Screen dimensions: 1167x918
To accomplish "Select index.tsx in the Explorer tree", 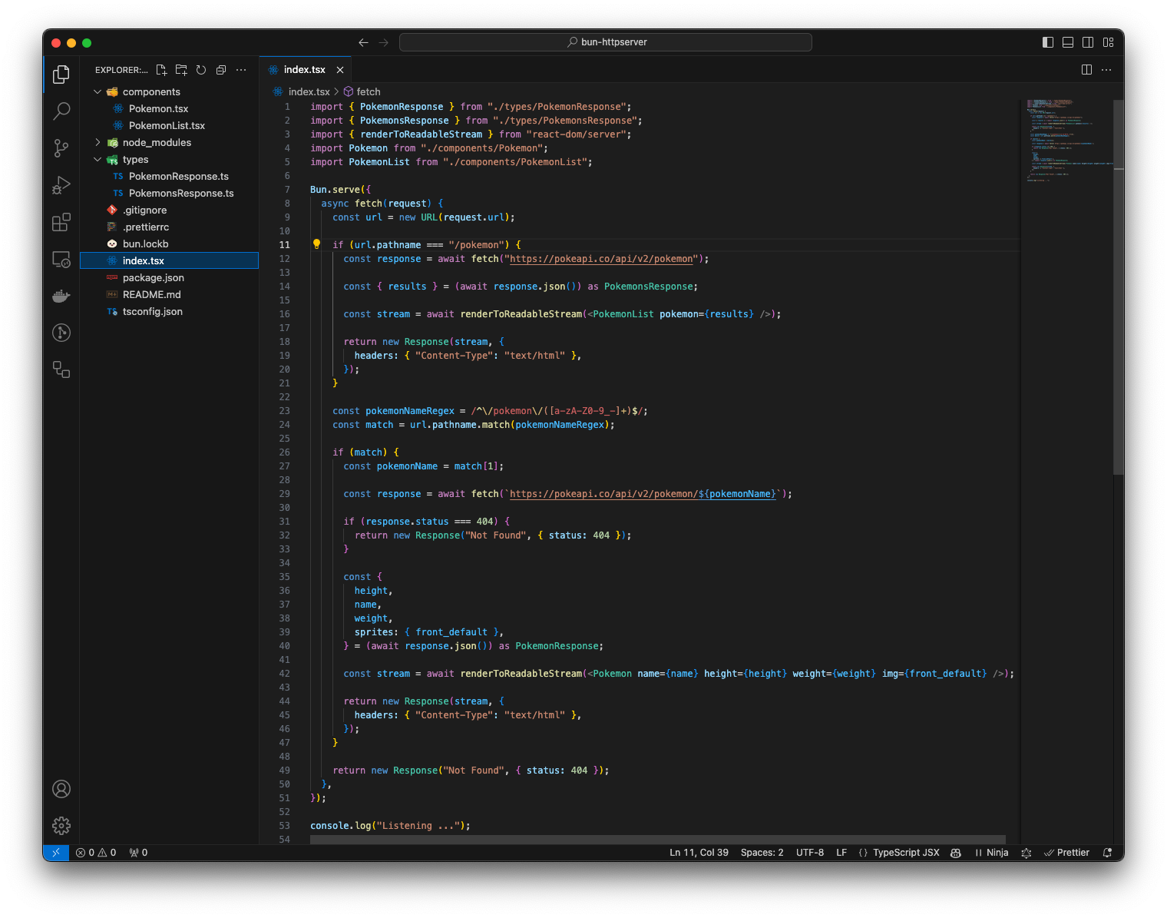I will [x=169, y=260].
